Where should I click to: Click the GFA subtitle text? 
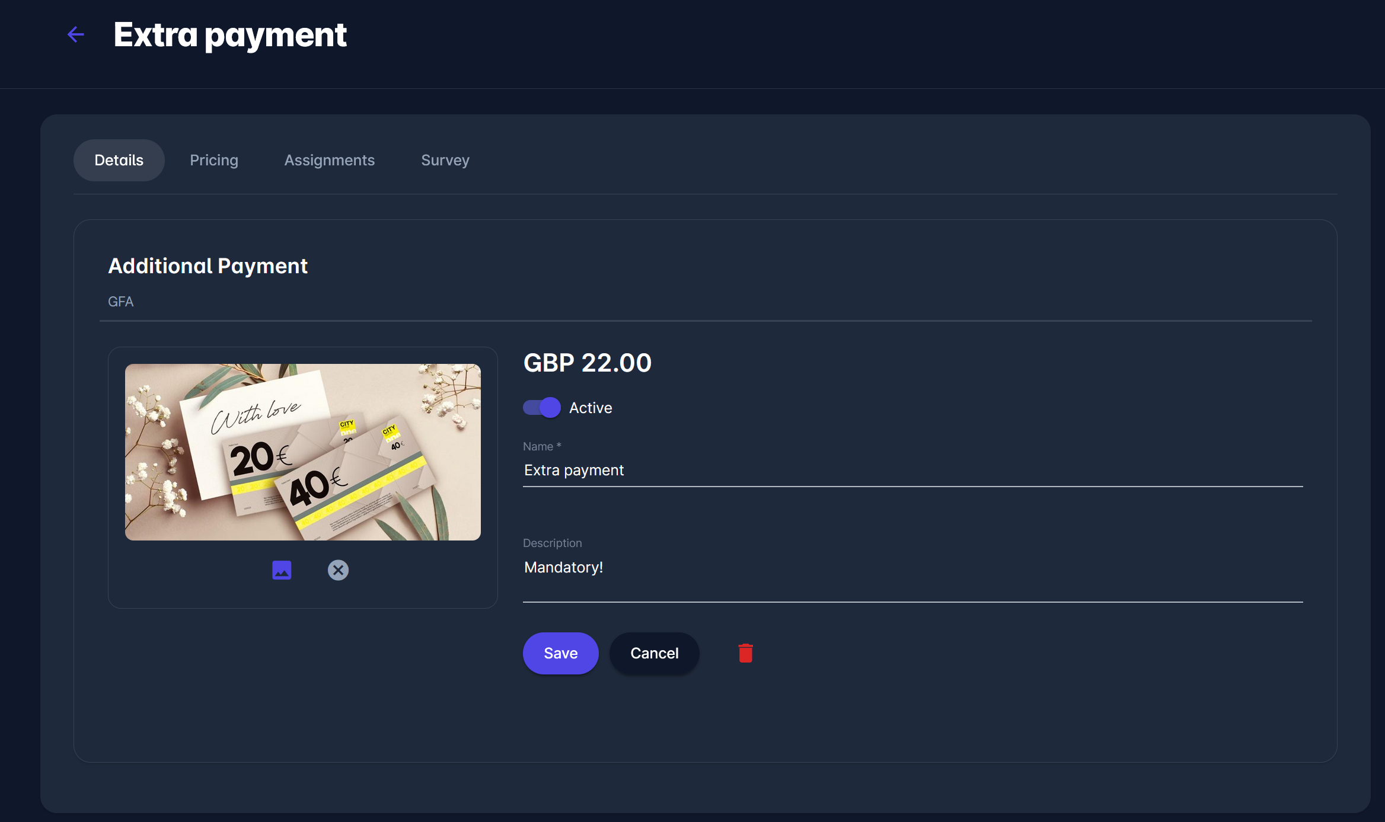click(121, 302)
